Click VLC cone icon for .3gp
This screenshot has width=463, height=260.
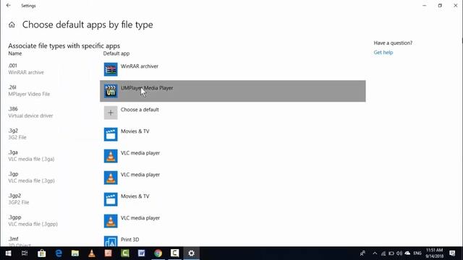111,178
